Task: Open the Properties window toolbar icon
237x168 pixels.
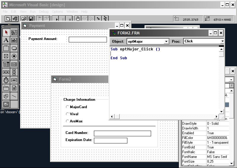Action: (47, 19)
